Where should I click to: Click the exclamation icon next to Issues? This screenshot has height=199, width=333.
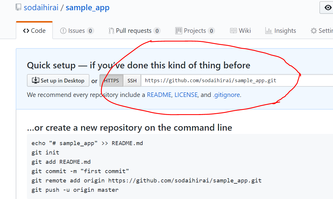pos(64,30)
